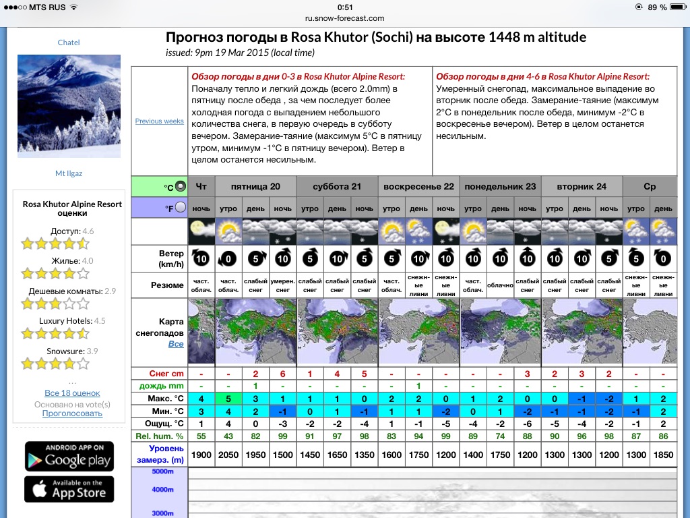Viewport: 690px width, 518px height.
Task: Tap the Wi-Fi status icon
Action: click(x=73, y=7)
